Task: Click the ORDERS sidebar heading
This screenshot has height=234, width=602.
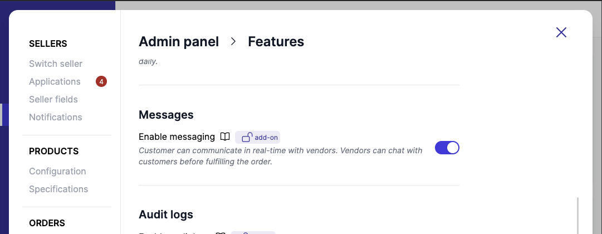Action: click(47, 223)
